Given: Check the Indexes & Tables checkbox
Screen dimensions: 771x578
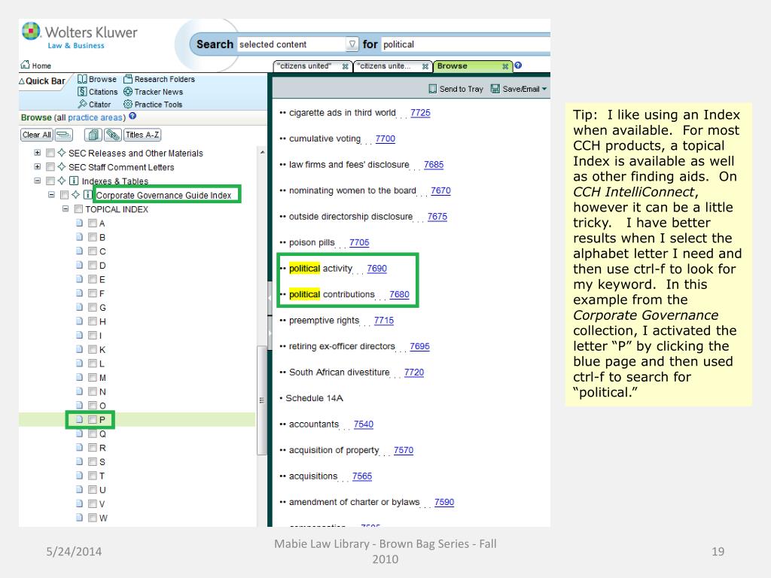Looking at the screenshot, I should click(x=50, y=181).
